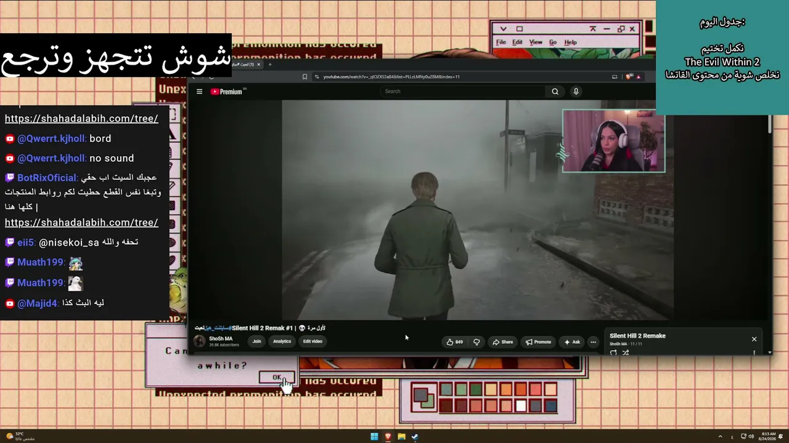Start voice search with the microphone
789x443 pixels.
(x=576, y=92)
